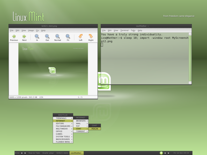Image resolution: width=207 pixels, height=155 pixels.
Task: Launch PIDGIN from Chat menu
Action: click(95, 129)
